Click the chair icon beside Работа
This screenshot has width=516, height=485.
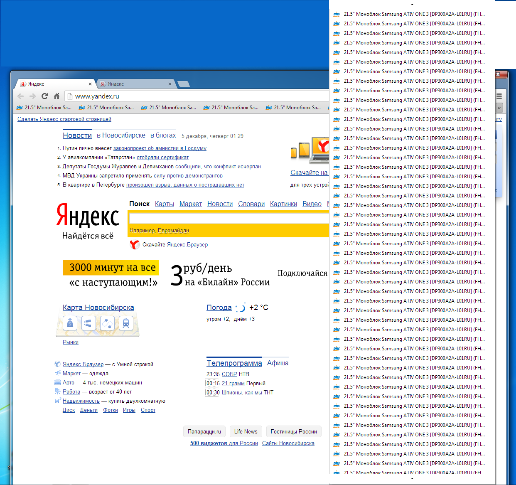(58, 392)
